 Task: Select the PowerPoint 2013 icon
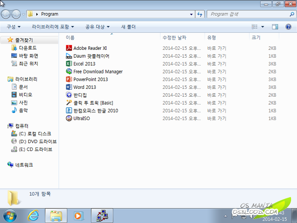(69, 79)
